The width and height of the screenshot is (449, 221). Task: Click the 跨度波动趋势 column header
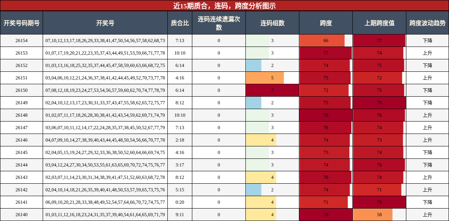[x=428, y=23]
